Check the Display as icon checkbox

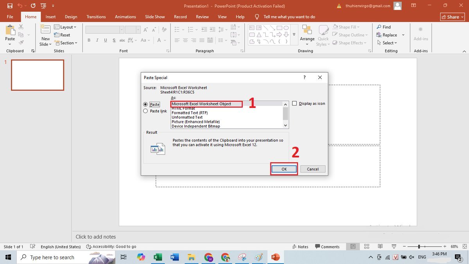(294, 103)
